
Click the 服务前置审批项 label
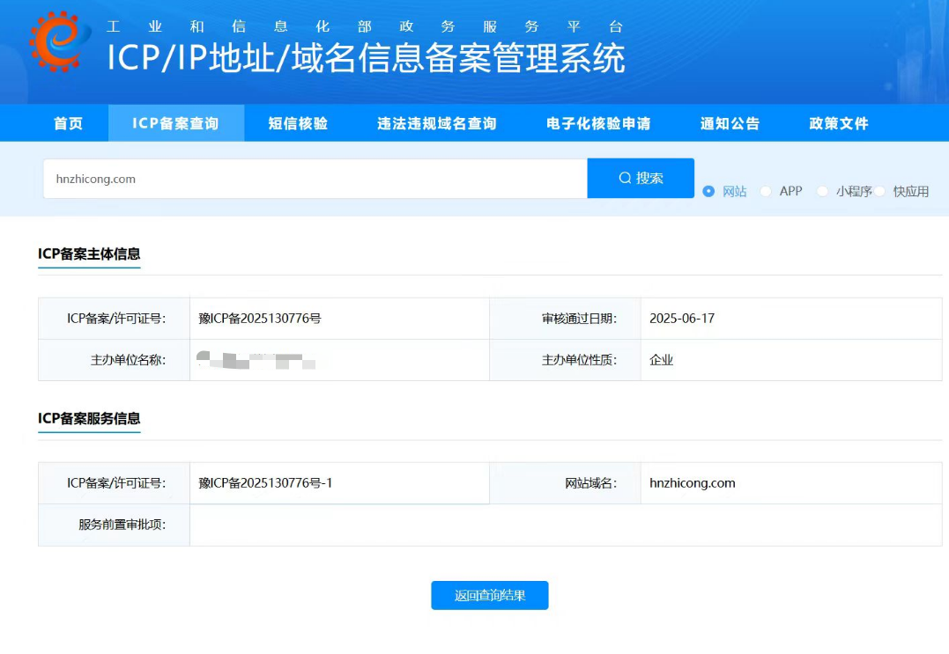tap(122, 525)
